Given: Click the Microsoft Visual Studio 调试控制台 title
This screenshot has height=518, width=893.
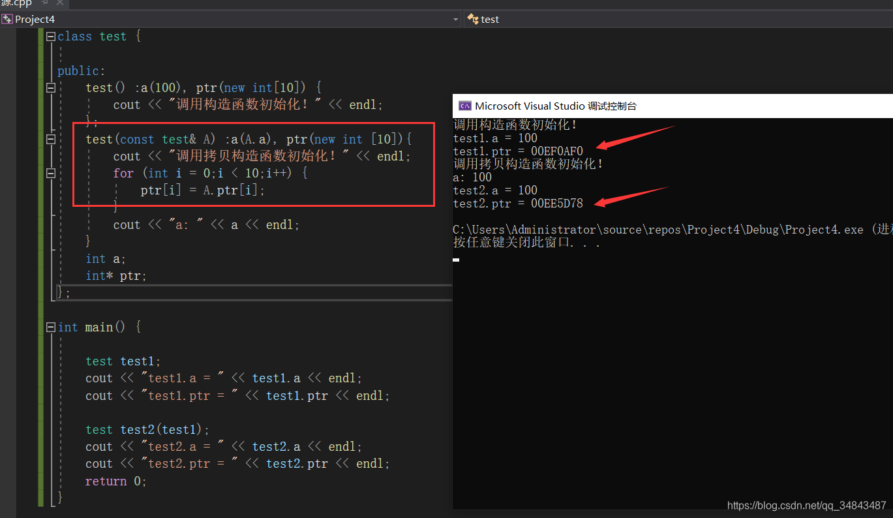Looking at the screenshot, I should (x=556, y=106).
